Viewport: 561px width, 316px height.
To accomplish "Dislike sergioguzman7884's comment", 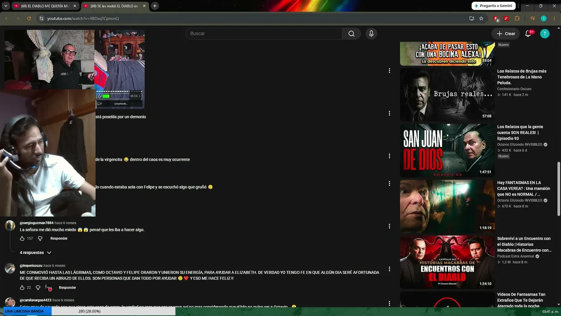I will [40, 238].
